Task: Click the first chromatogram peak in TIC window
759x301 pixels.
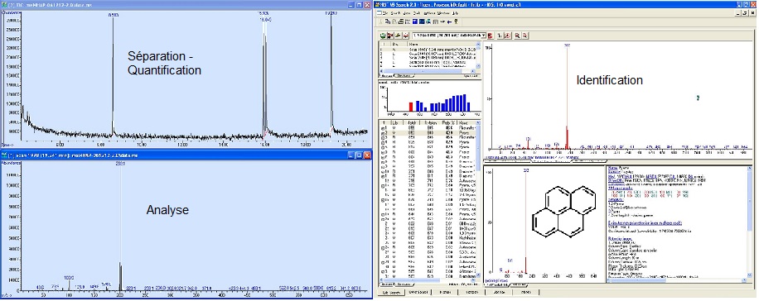Action: click(114, 76)
